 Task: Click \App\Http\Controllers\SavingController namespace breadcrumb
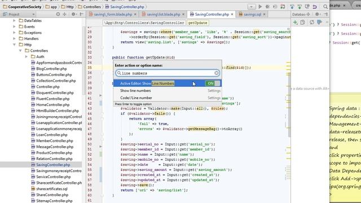144,23
